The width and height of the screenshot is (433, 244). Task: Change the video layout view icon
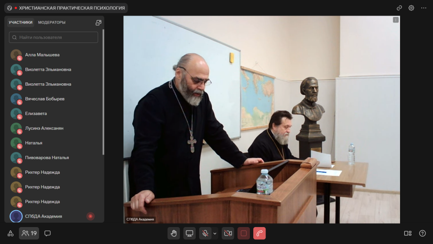click(408, 233)
